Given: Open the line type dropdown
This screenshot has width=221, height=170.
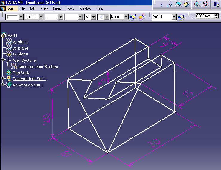Looking at the screenshot, I should [x=80, y=17].
